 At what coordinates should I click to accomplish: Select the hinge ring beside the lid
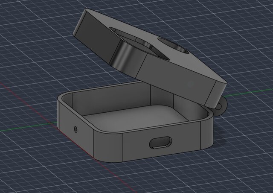click(x=220, y=106)
